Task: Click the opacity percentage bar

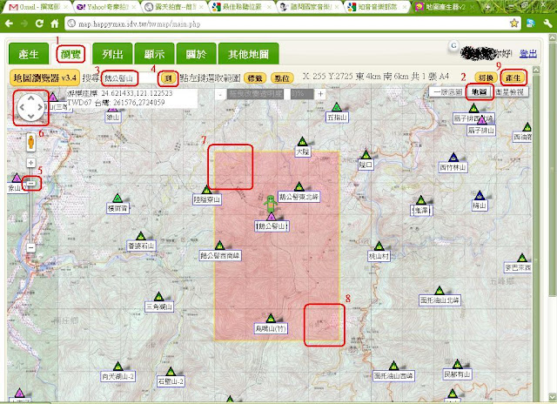Action: coord(302,94)
